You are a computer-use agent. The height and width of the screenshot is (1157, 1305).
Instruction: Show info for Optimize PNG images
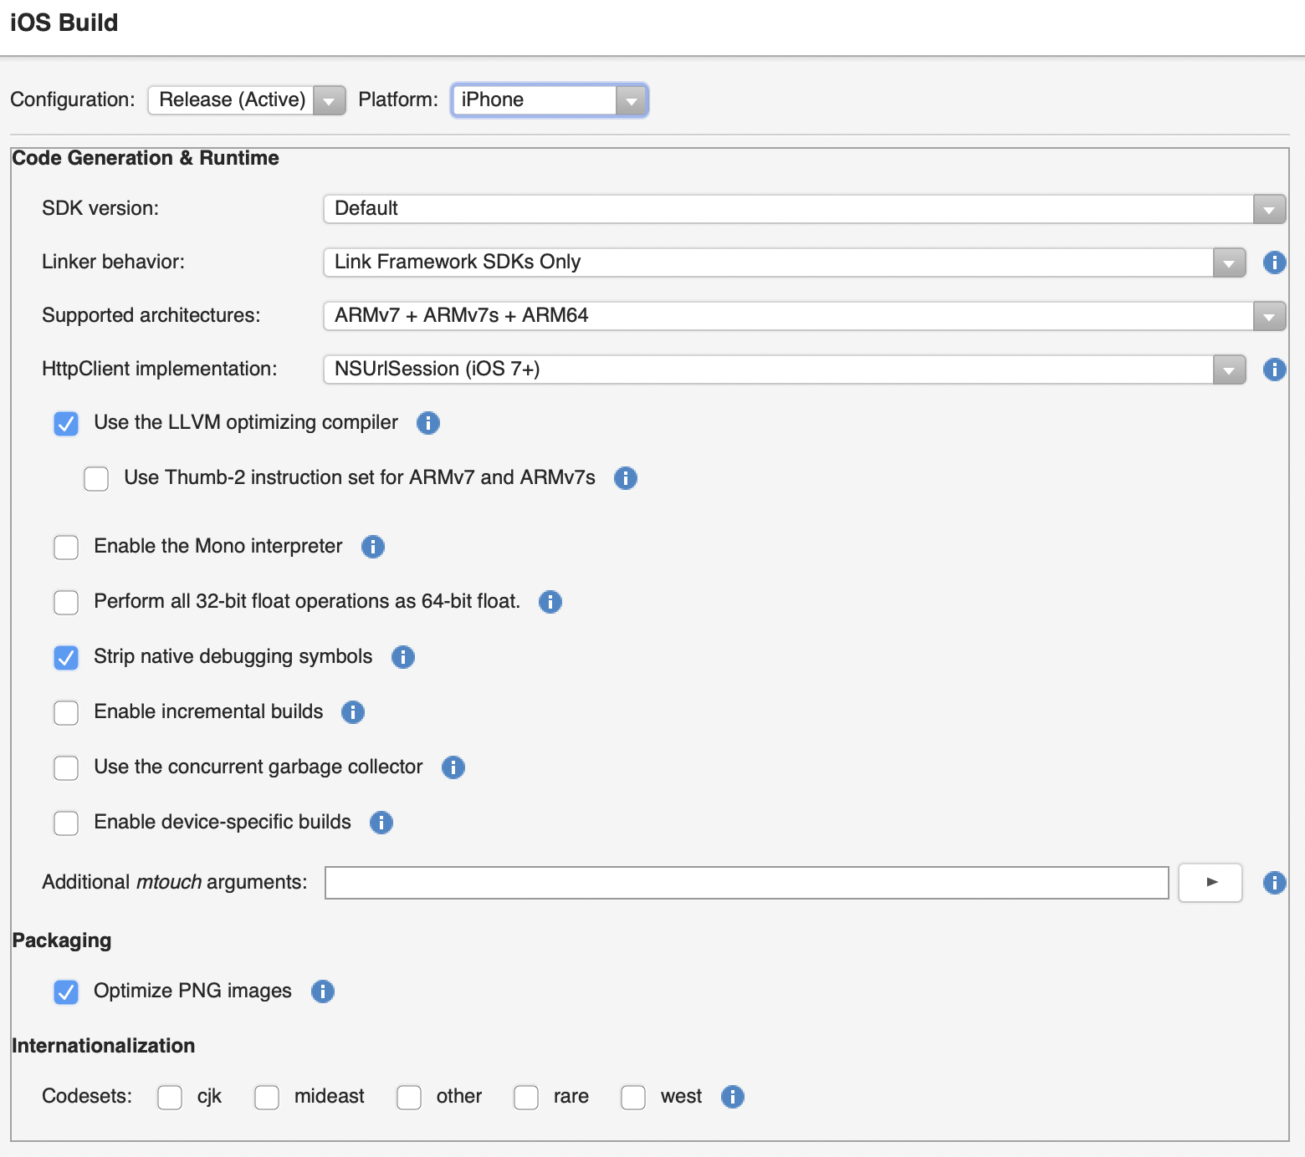pyautogui.click(x=323, y=991)
